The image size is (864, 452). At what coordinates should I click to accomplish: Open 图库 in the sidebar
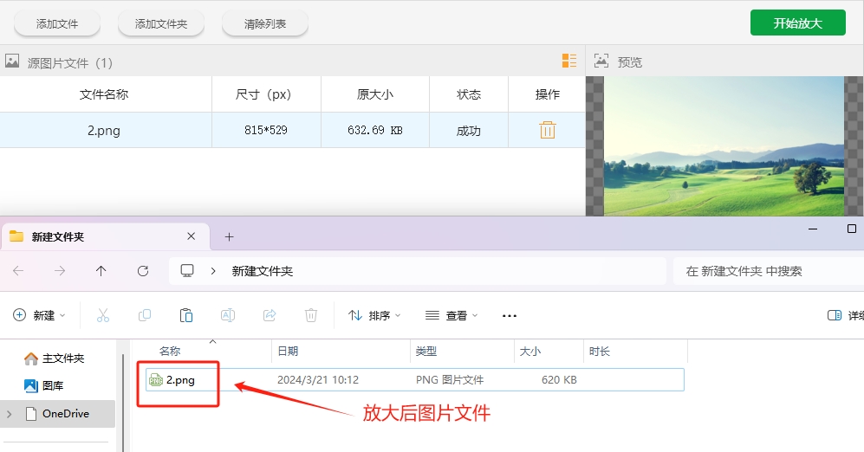44,386
